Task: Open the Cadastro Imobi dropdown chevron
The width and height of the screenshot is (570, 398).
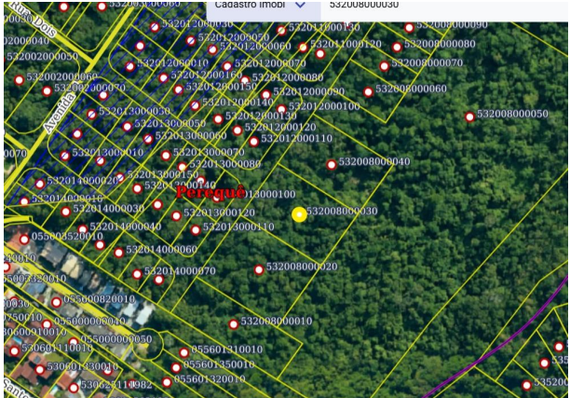Action: [x=300, y=5]
